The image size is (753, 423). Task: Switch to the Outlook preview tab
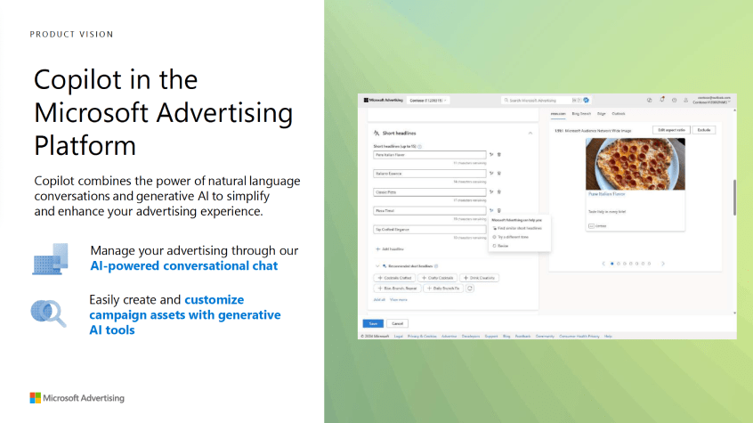coord(619,114)
